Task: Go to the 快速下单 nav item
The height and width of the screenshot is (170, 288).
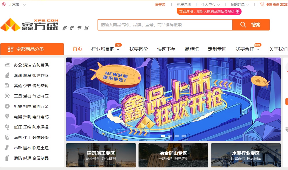Action: [166, 49]
